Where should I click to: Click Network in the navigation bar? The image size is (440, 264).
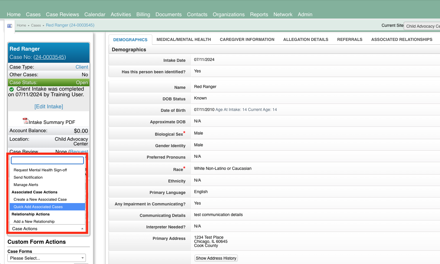pos(283,14)
